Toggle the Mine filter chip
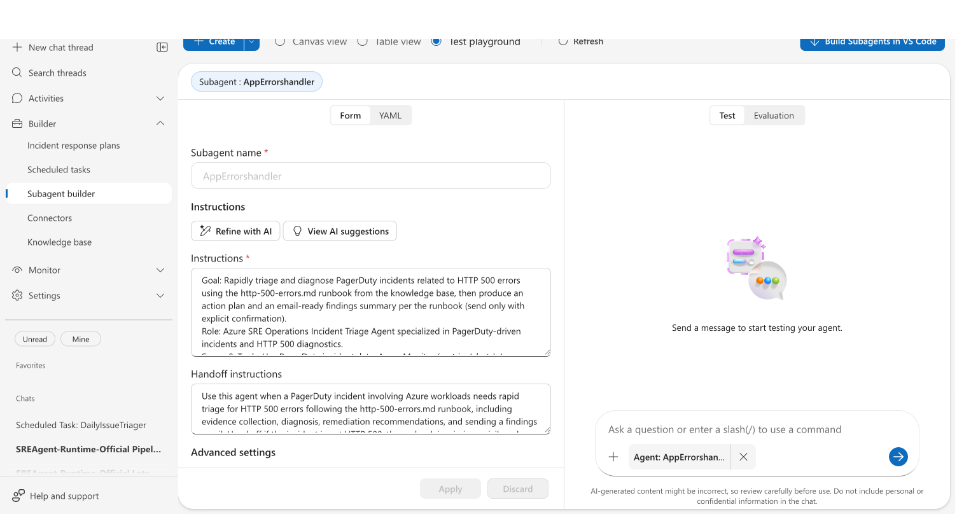This screenshot has width=957, height=514. point(81,339)
